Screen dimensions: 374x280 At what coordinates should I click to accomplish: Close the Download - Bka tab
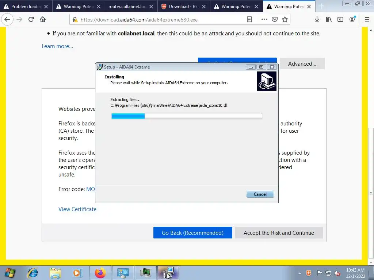(x=204, y=7)
